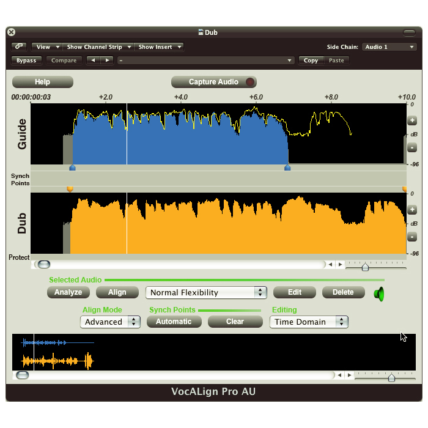
Task: Zoom out Guide waveform with minus button
Action: tap(412, 148)
